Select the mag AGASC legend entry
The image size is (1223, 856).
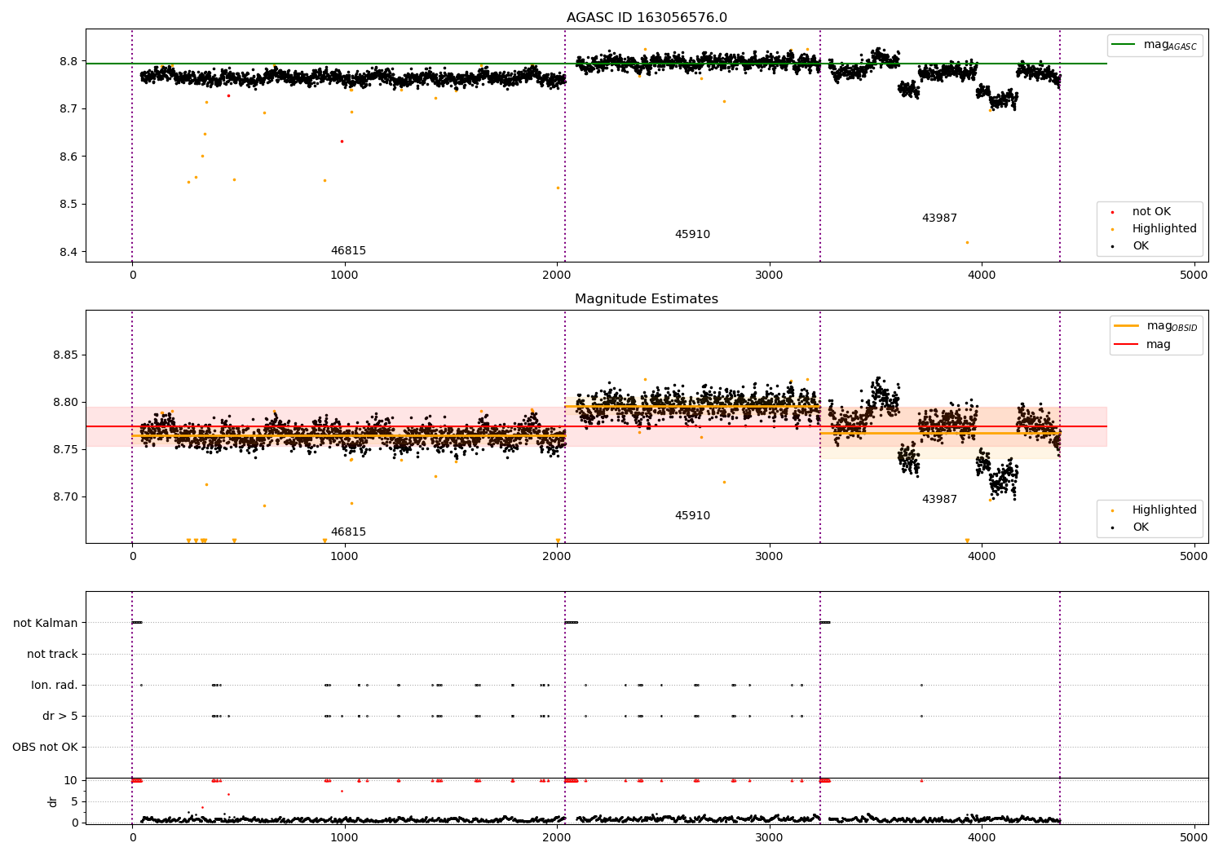(1154, 46)
